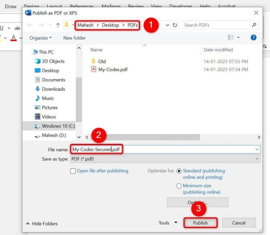Viewport: 270px width, 235px height.
Task: Select the My-Codes.pdf file name
Action: (113, 69)
